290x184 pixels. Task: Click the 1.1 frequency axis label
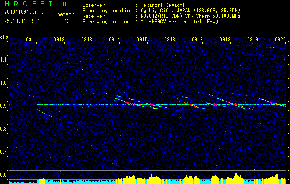point(4,60)
